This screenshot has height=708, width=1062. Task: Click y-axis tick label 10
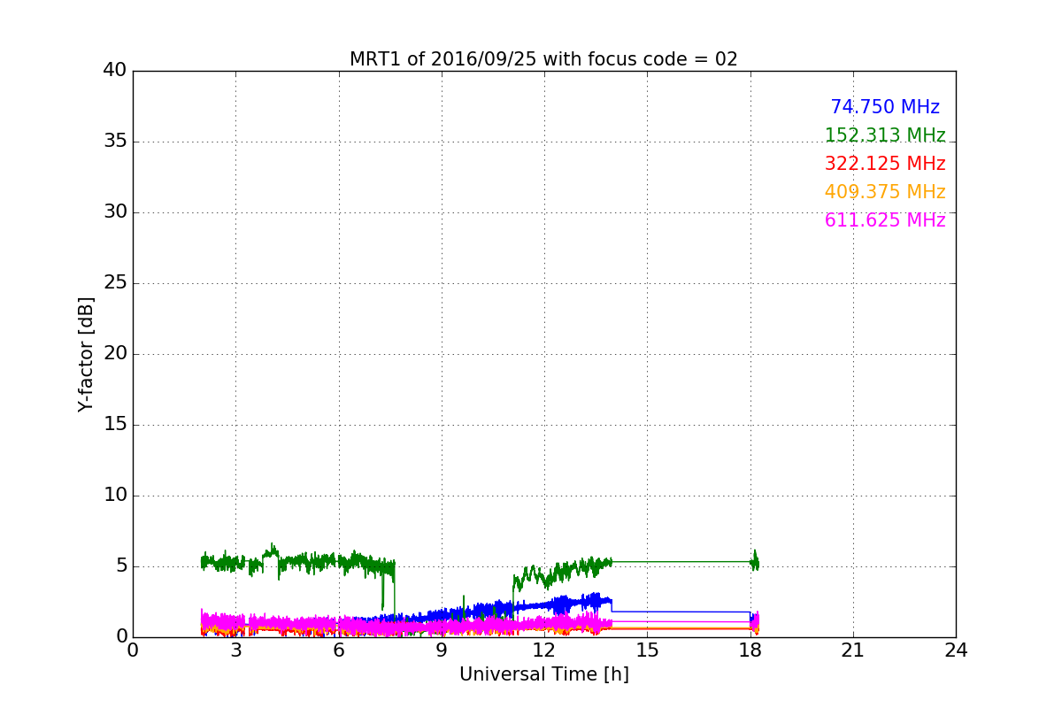click(115, 496)
